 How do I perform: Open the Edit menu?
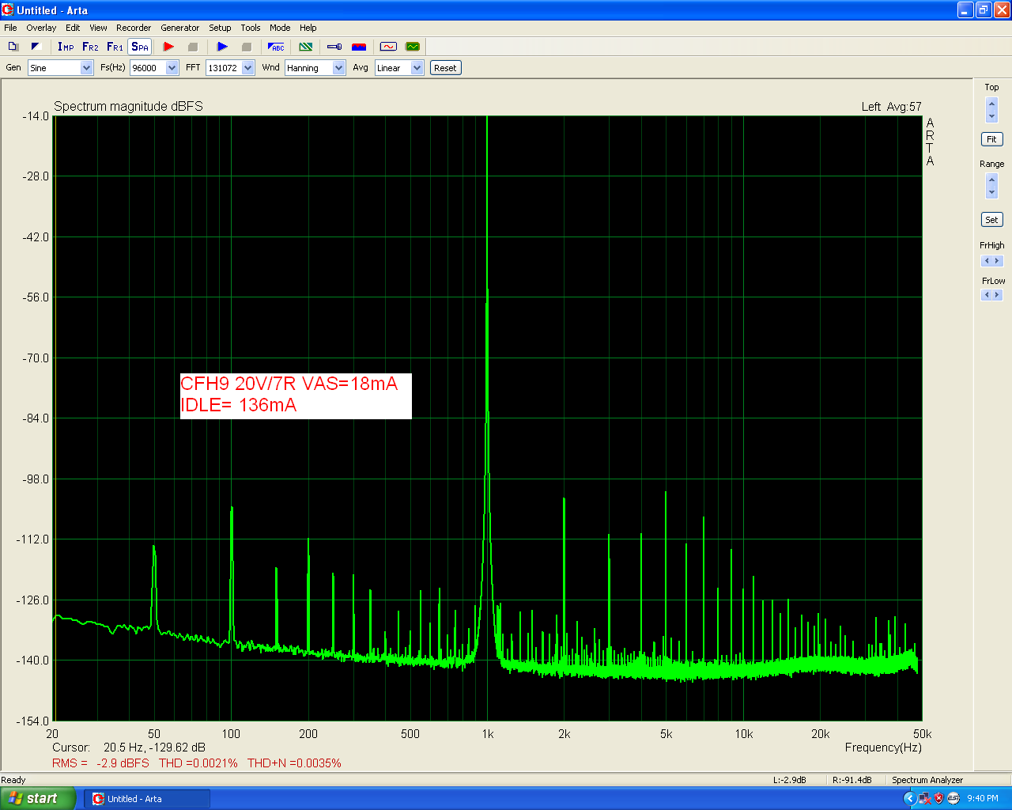click(73, 28)
